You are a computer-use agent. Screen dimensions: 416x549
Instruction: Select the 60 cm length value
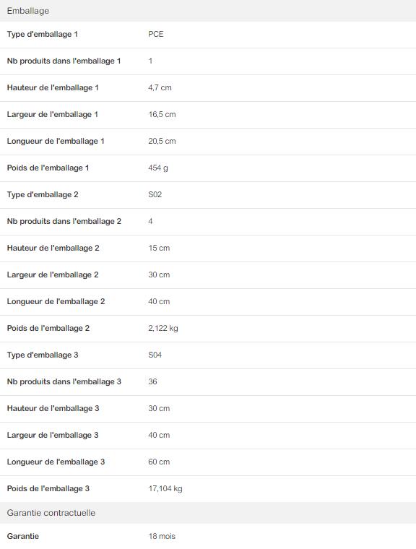[x=159, y=462]
